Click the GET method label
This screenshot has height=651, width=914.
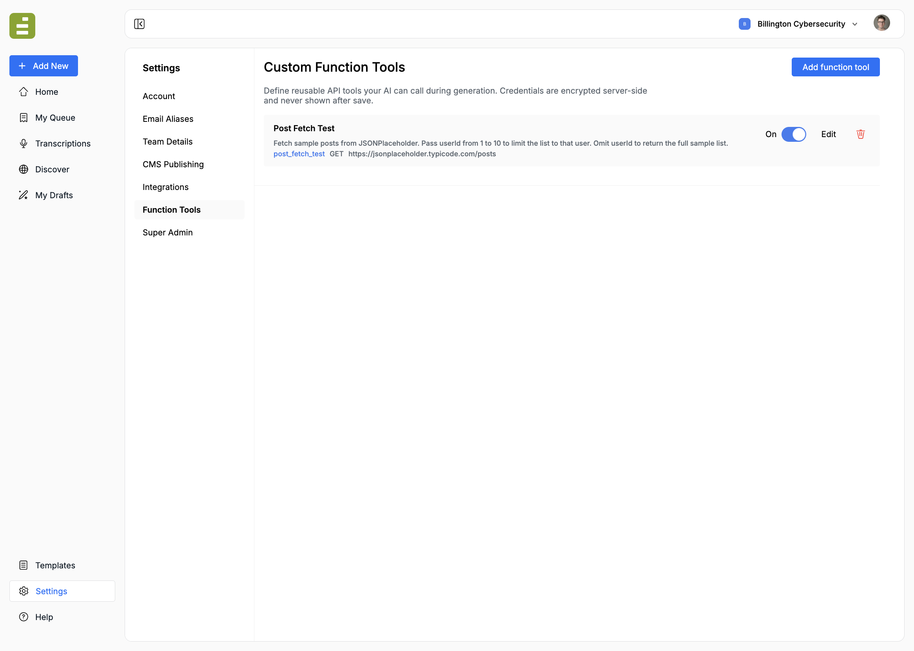(337, 154)
